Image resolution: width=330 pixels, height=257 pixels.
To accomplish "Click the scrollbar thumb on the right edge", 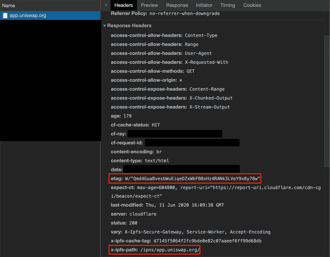I will 327,101.
